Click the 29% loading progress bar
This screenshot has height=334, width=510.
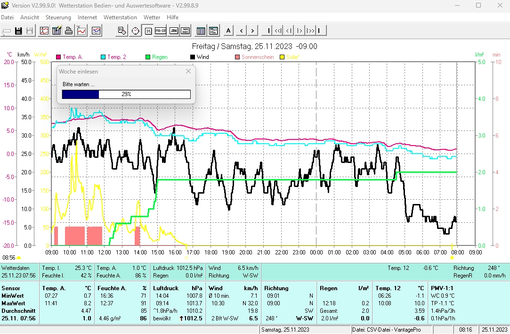tap(126, 94)
